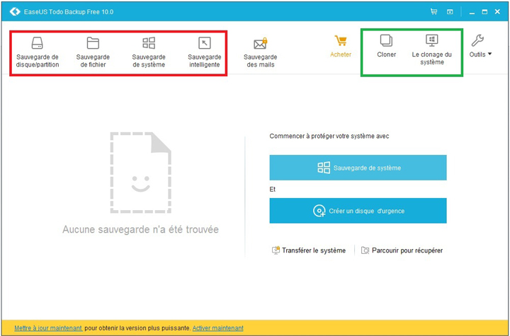This screenshot has width=510, height=336.
Task: Click the EaseUS logo in title bar
Action: pos(14,12)
